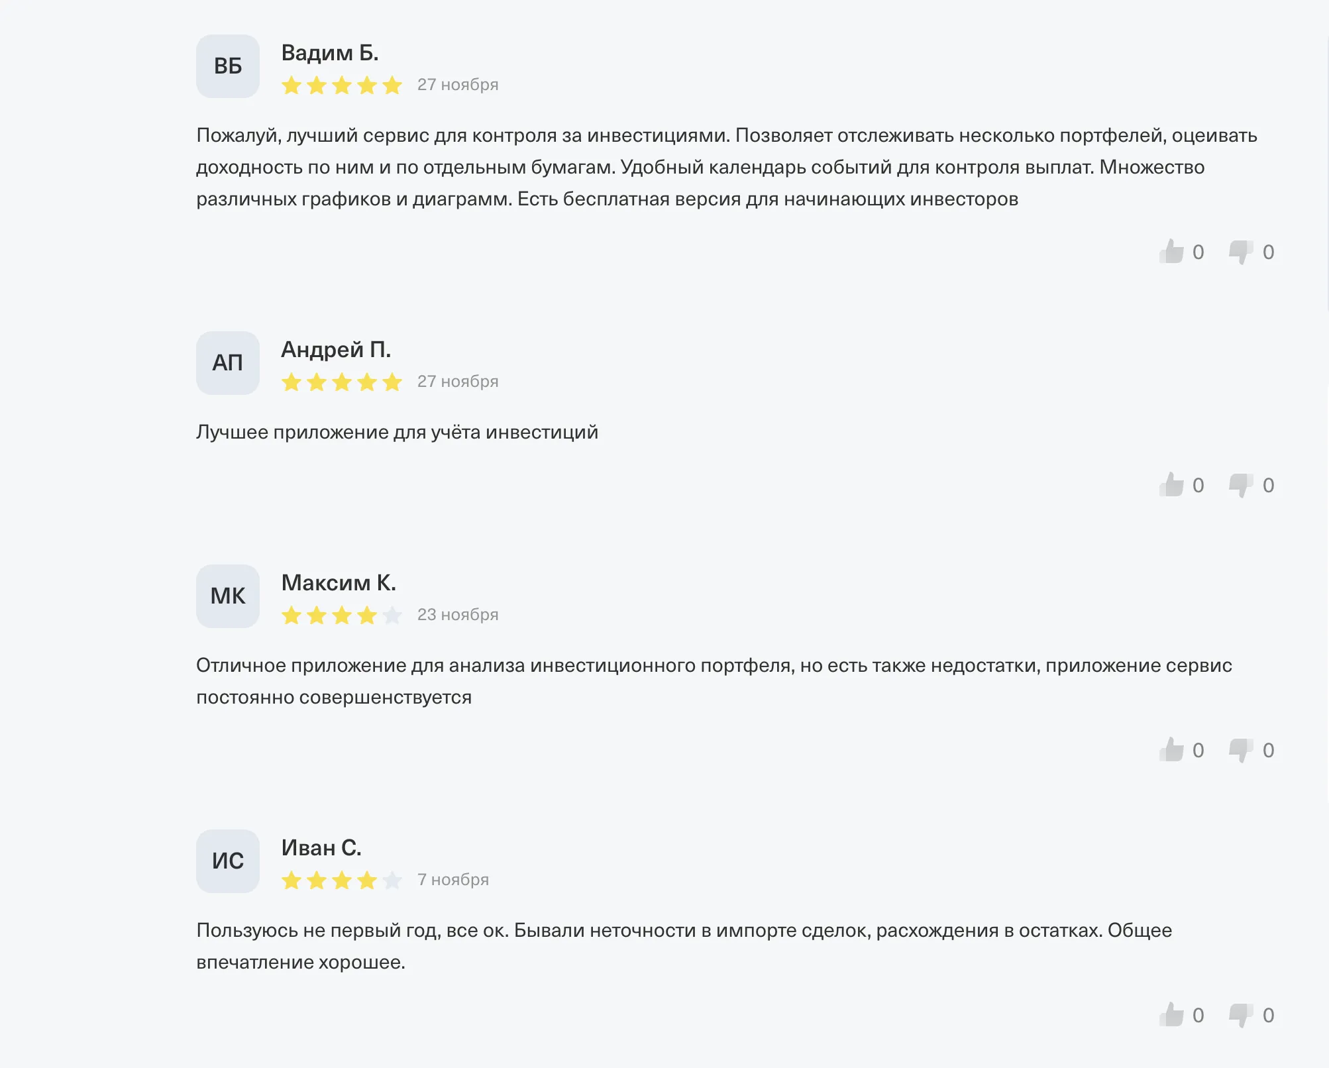
Task: Give thumbs up to Андрей П.'s review
Action: click(x=1171, y=485)
